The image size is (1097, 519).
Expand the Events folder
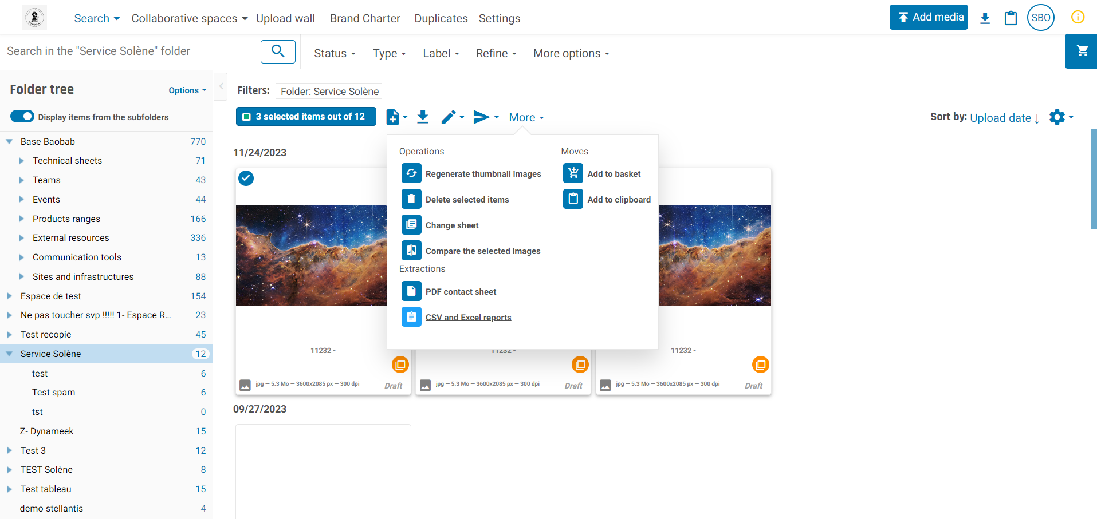(x=22, y=200)
